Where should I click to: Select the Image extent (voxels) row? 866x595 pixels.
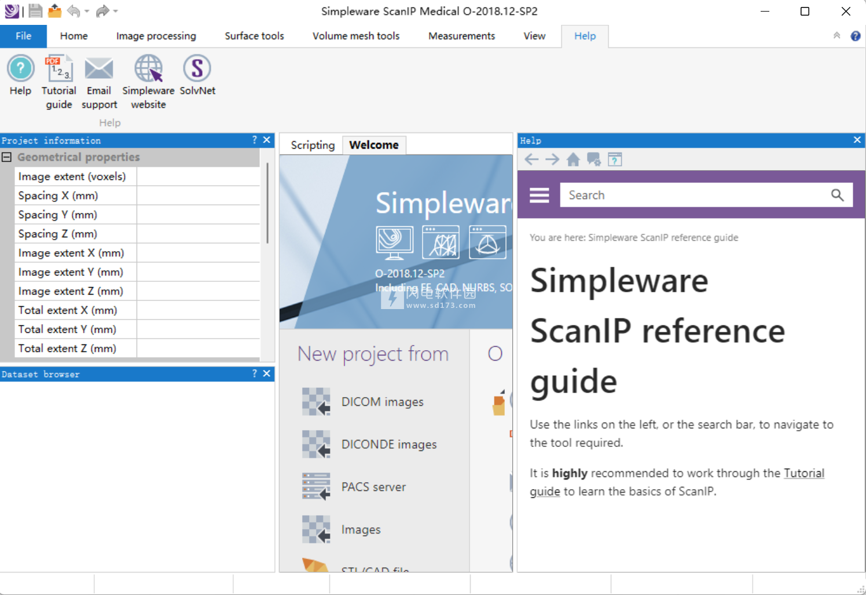(x=137, y=177)
